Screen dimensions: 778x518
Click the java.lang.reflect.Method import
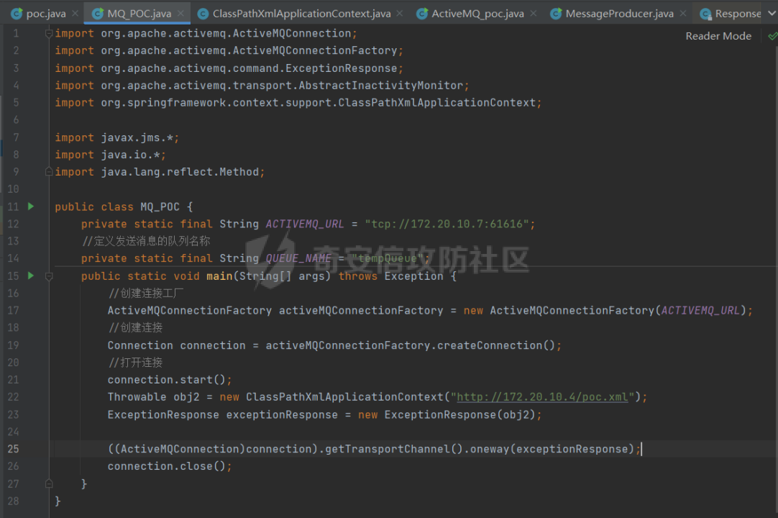pos(160,172)
